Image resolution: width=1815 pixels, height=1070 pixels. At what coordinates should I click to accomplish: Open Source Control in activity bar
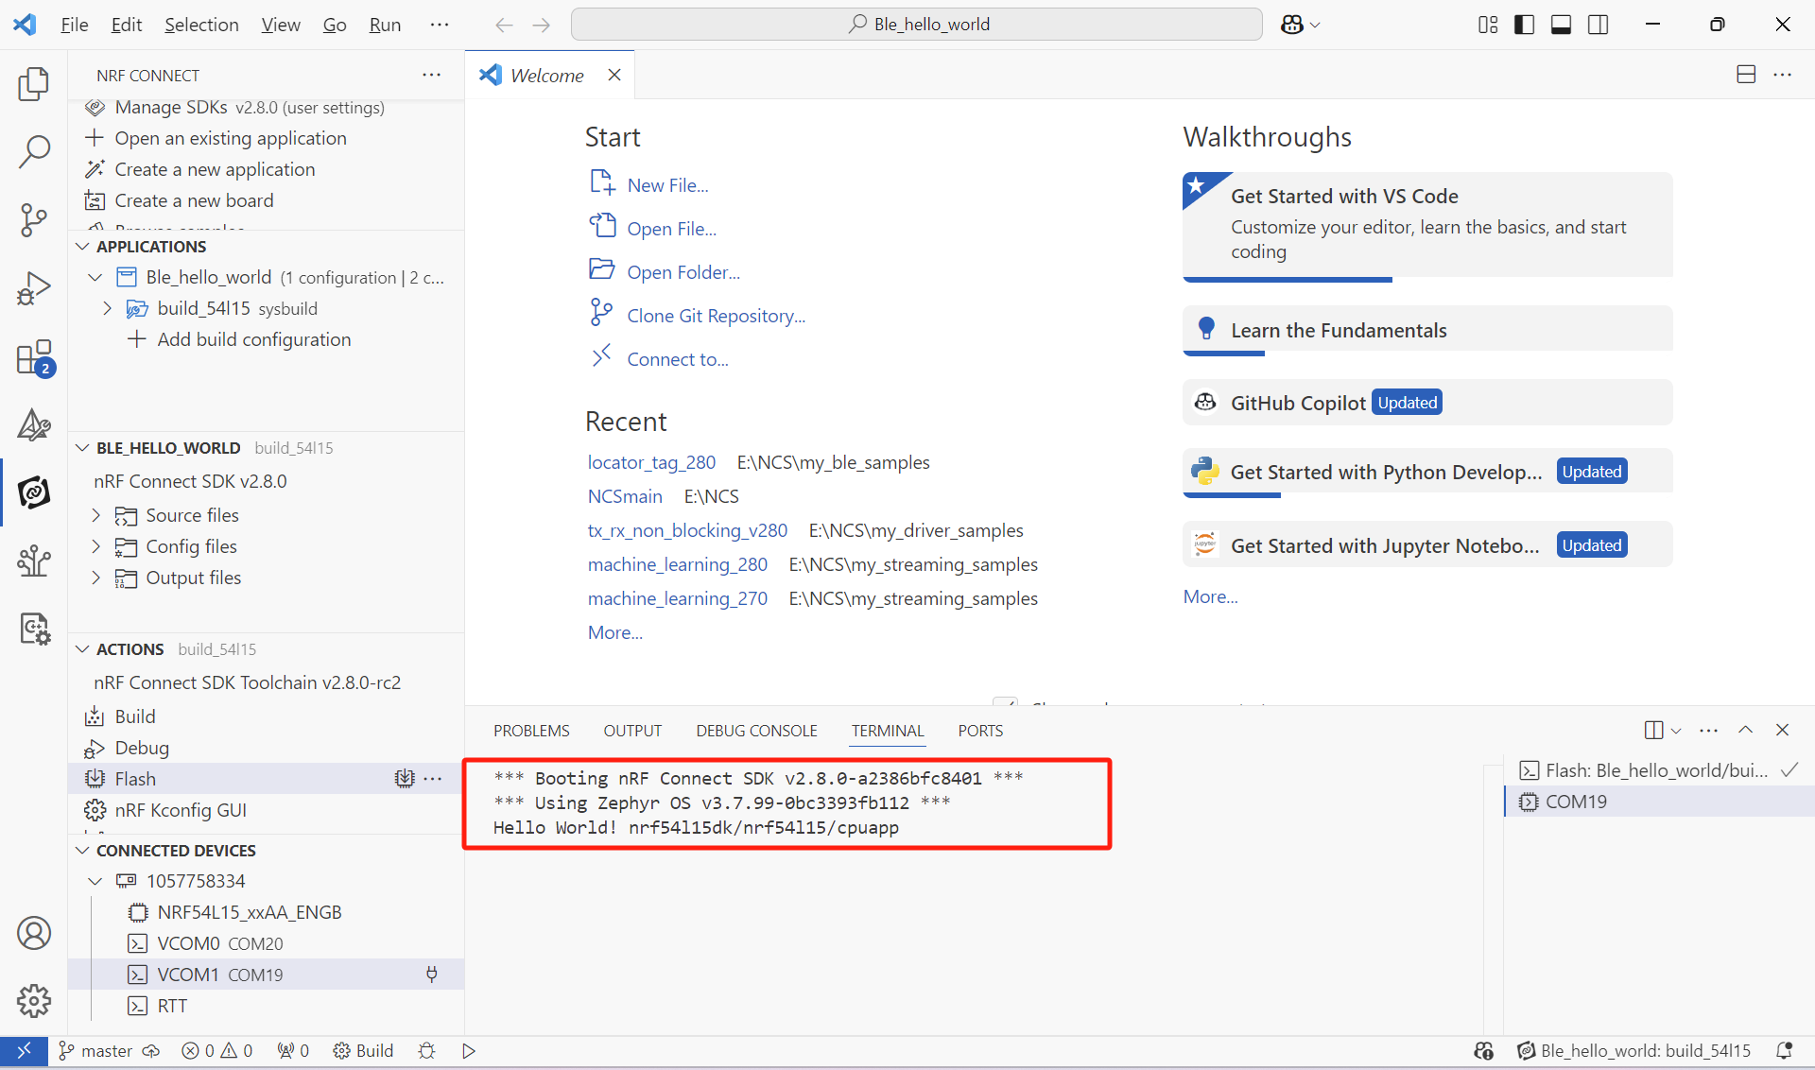pyautogui.click(x=34, y=220)
